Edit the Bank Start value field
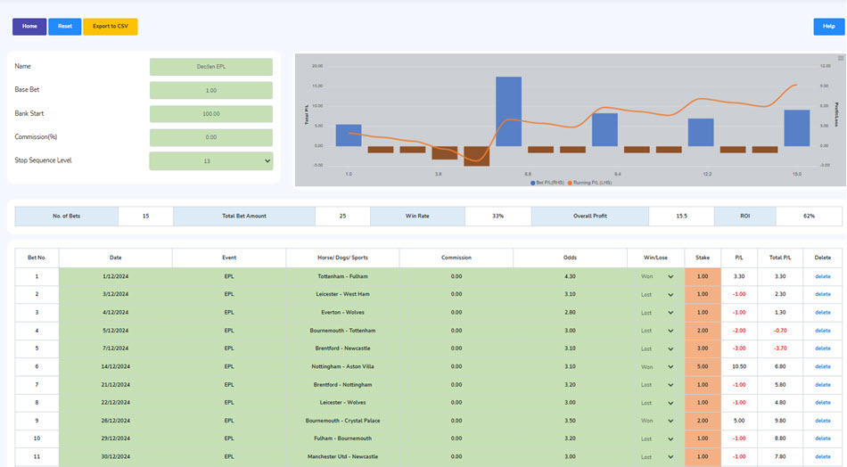The width and height of the screenshot is (847, 467). (211, 113)
